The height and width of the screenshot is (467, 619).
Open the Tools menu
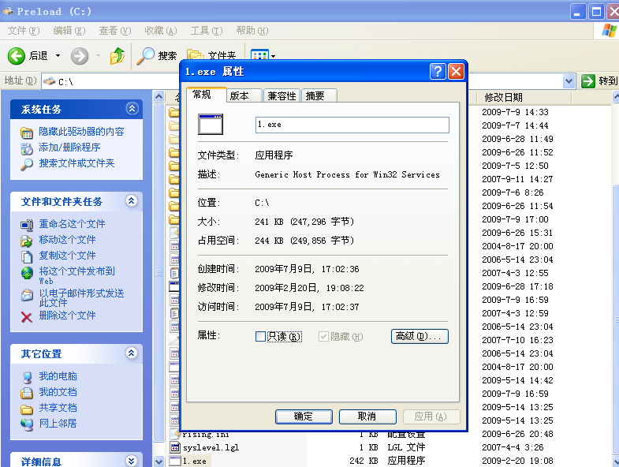(207, 31)
